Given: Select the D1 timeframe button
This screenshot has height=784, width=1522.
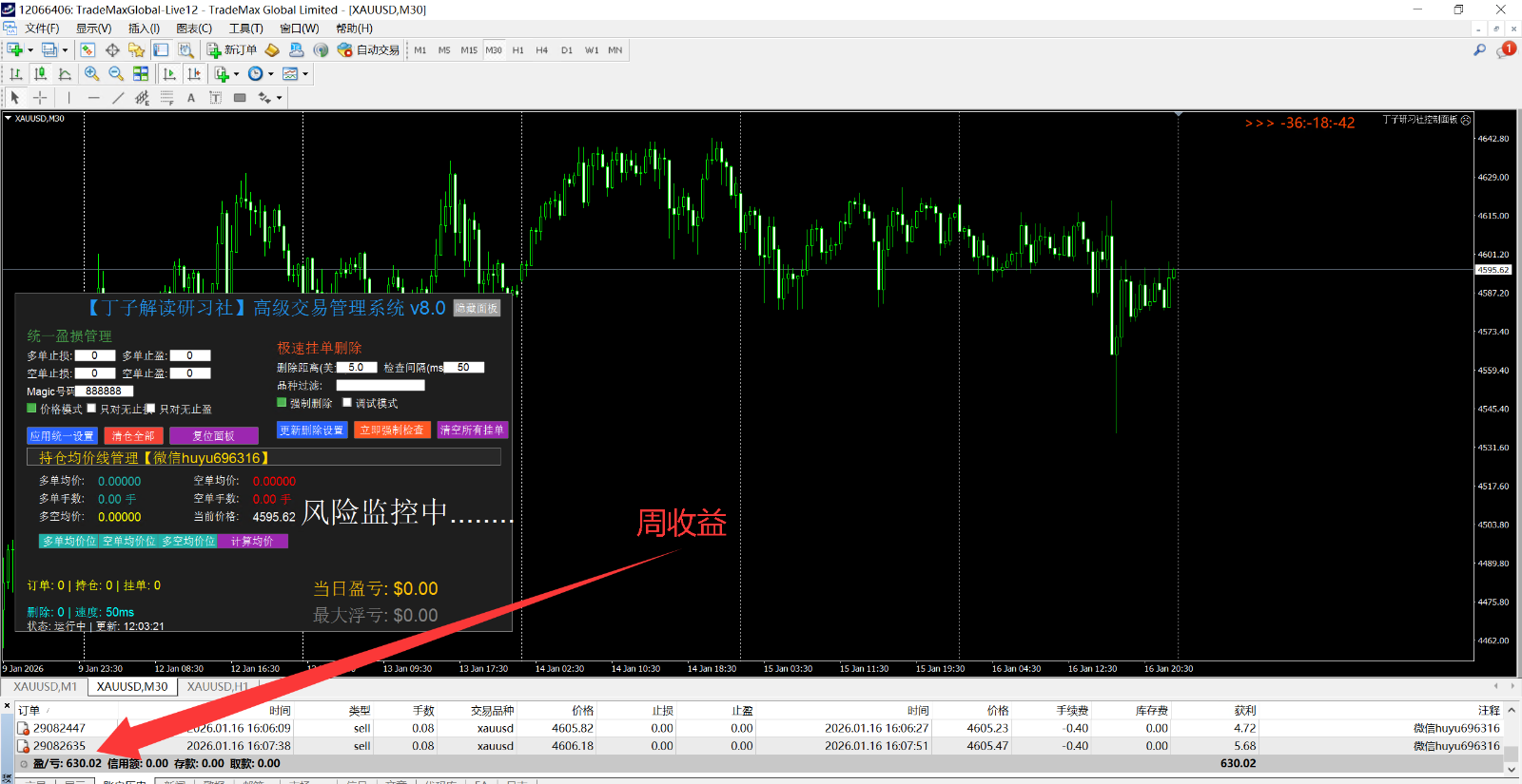Looking at the screenshot, I should [566, 50].
